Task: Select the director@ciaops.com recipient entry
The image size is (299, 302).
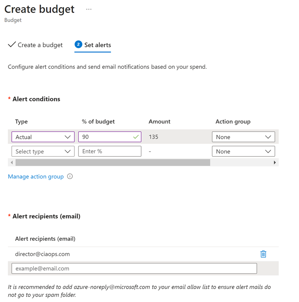Action: coord(42,254)
